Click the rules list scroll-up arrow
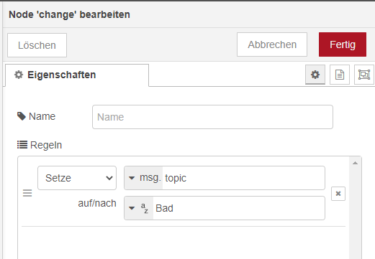Viewport: 375px width, 259px height. click(x=355, y=163)
